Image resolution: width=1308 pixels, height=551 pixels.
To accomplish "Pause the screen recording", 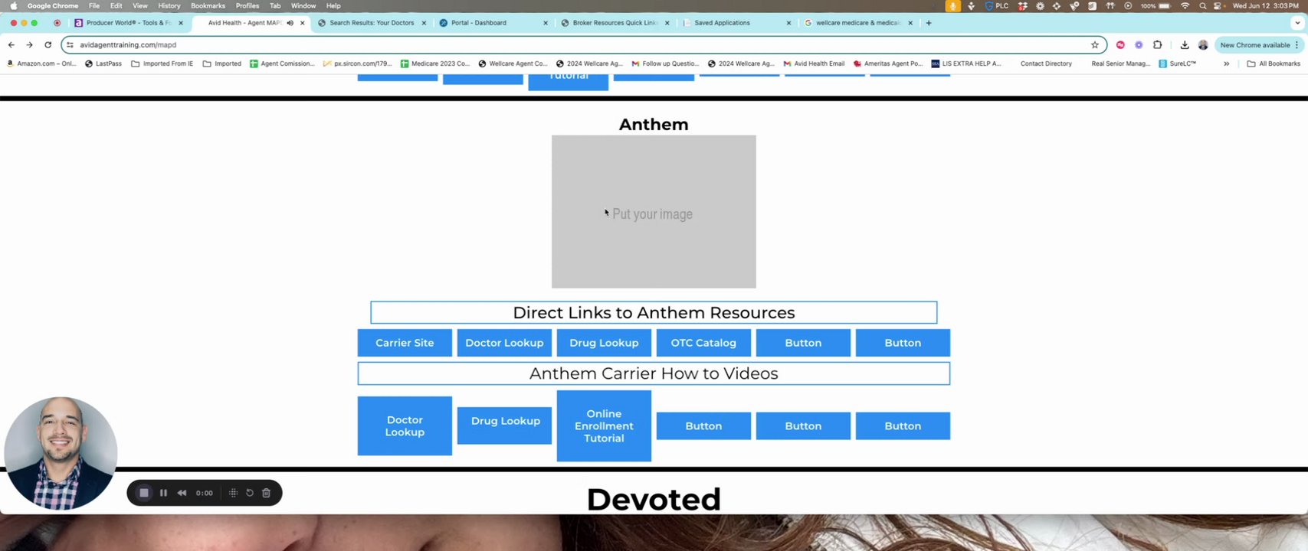I will [x=163, y=493].
